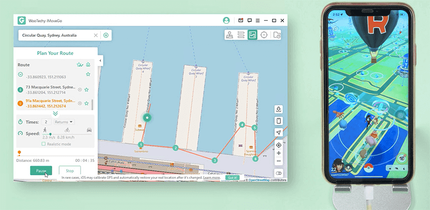
Task: Open the historical records clock-folder icon
Action: 277,35
